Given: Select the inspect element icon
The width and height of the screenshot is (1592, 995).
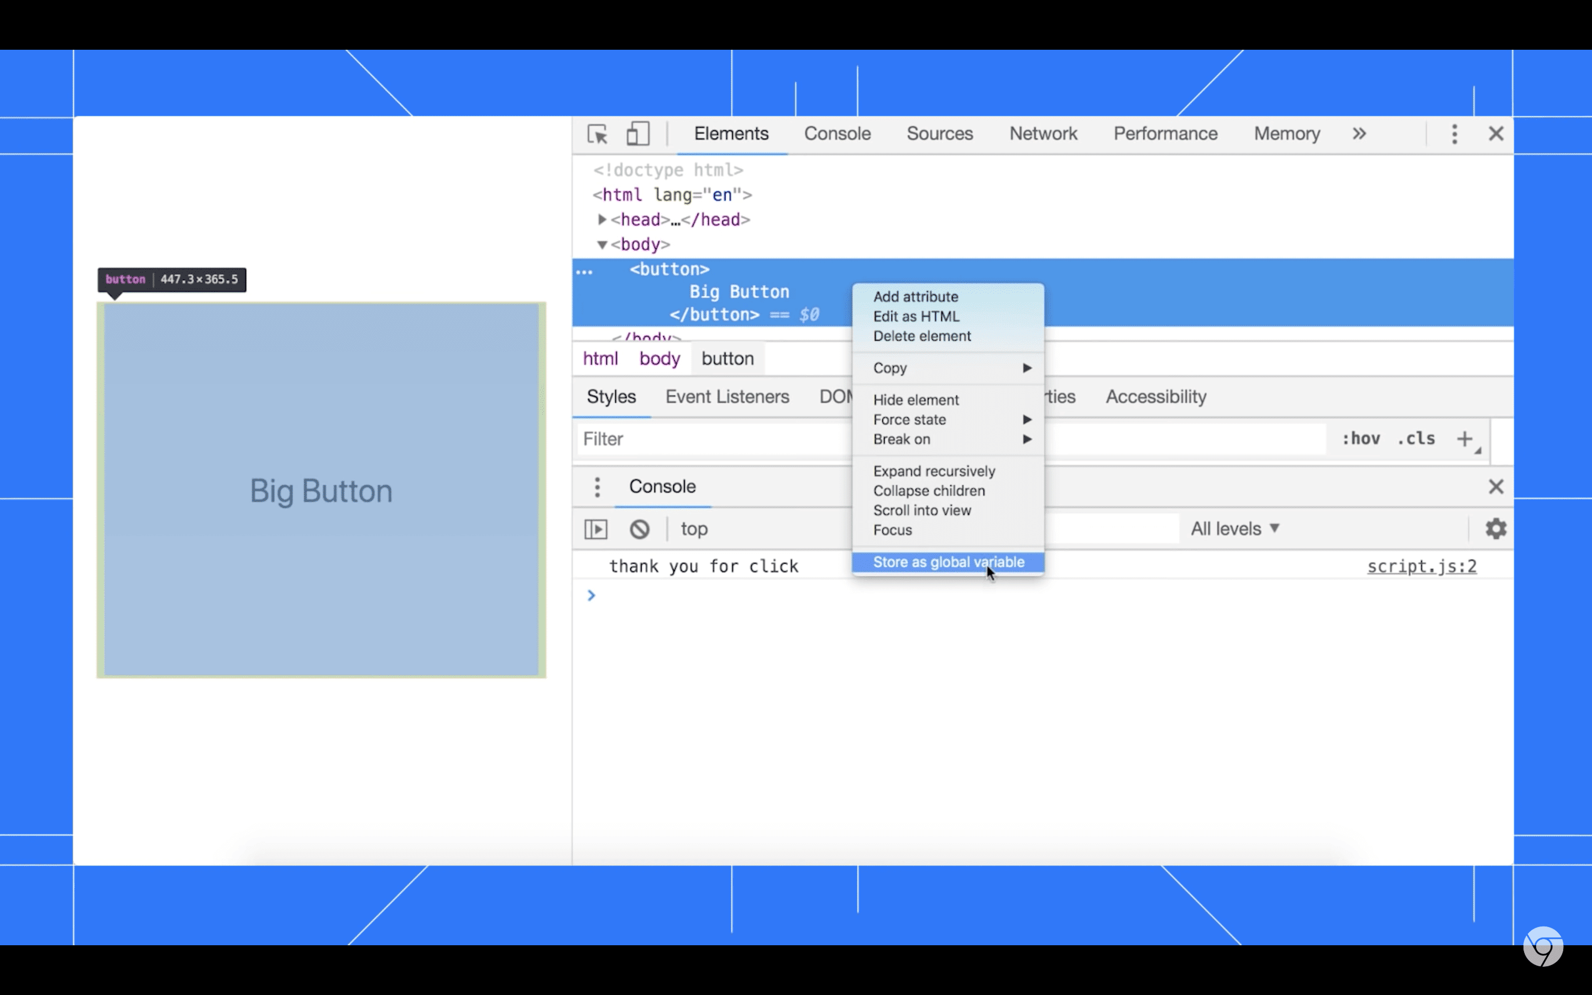Looking at the screenshot, I should [597, 134].
